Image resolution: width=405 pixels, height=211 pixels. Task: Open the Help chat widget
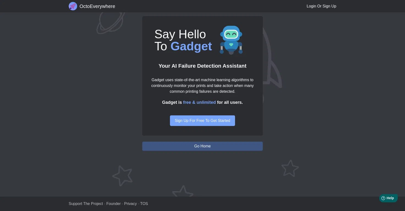[388, 198]
